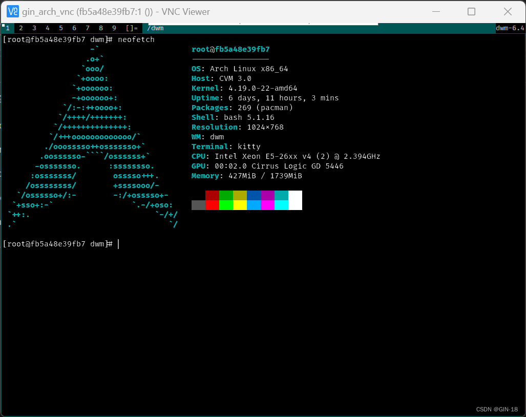526x417 pixels.
Task: Click the filled square indicator on tag 1
Action: click(x=4, y=25)
